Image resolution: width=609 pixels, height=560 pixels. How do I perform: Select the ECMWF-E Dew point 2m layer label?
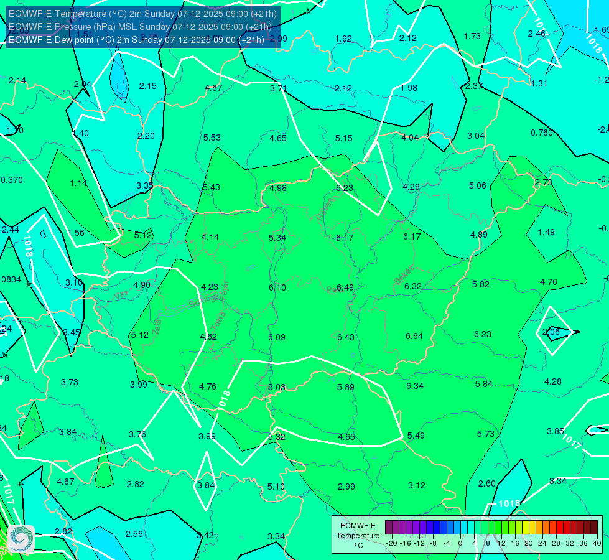pos(136,40)
